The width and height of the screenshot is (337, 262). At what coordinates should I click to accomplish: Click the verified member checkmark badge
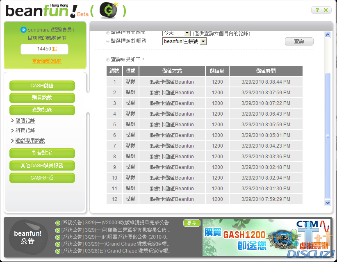coord(23,30)
